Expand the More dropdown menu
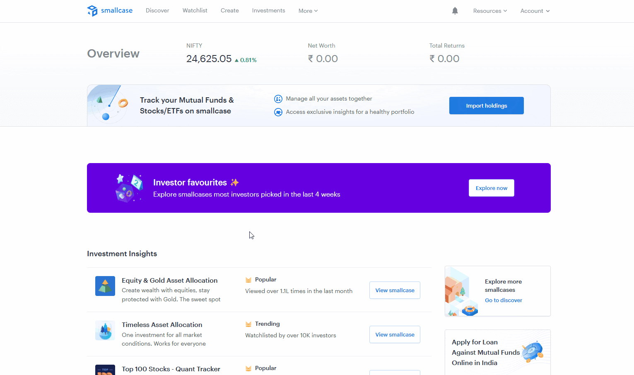Viewport: 634px width, 375px height. (308, 11)
